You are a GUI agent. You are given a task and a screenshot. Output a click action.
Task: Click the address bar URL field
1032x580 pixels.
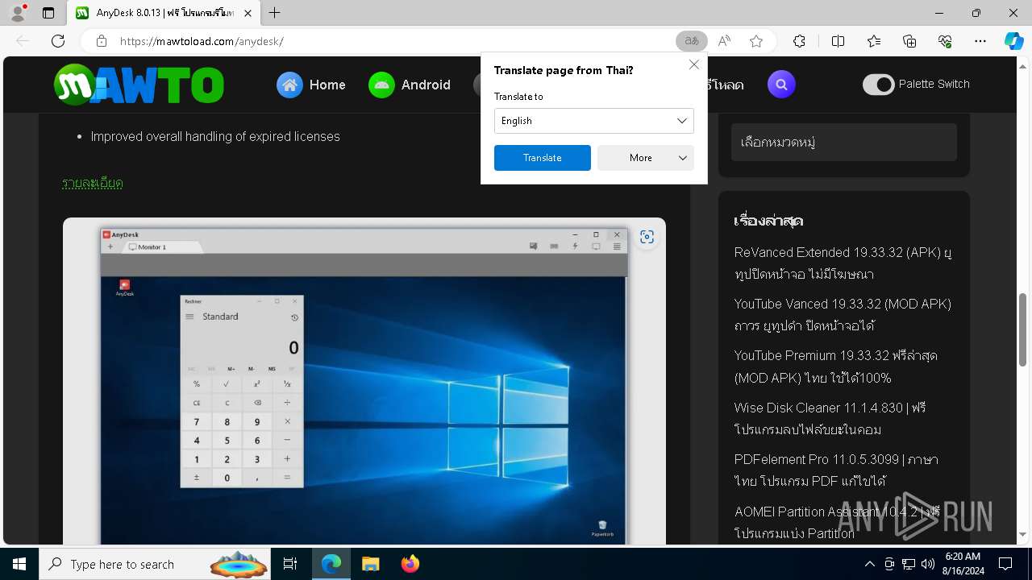point(395,41)
